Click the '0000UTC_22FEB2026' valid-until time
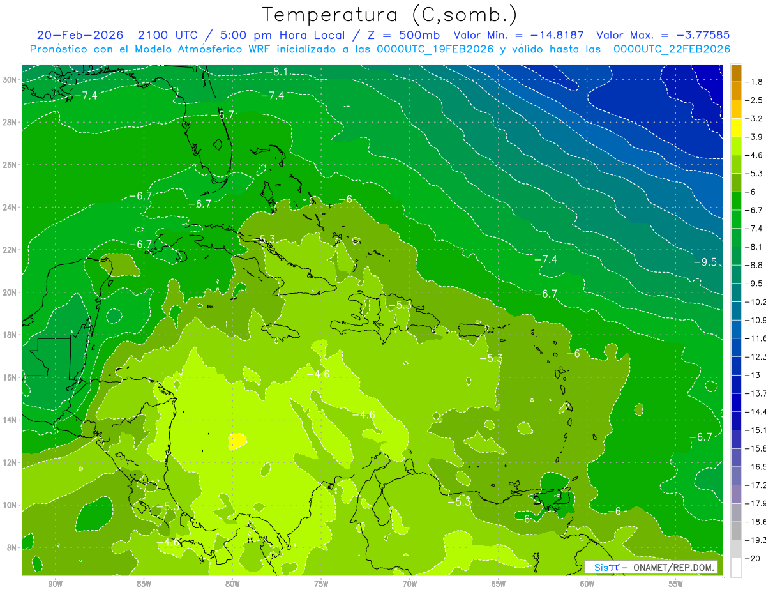The image size is (766, 592). click(672, 49)
